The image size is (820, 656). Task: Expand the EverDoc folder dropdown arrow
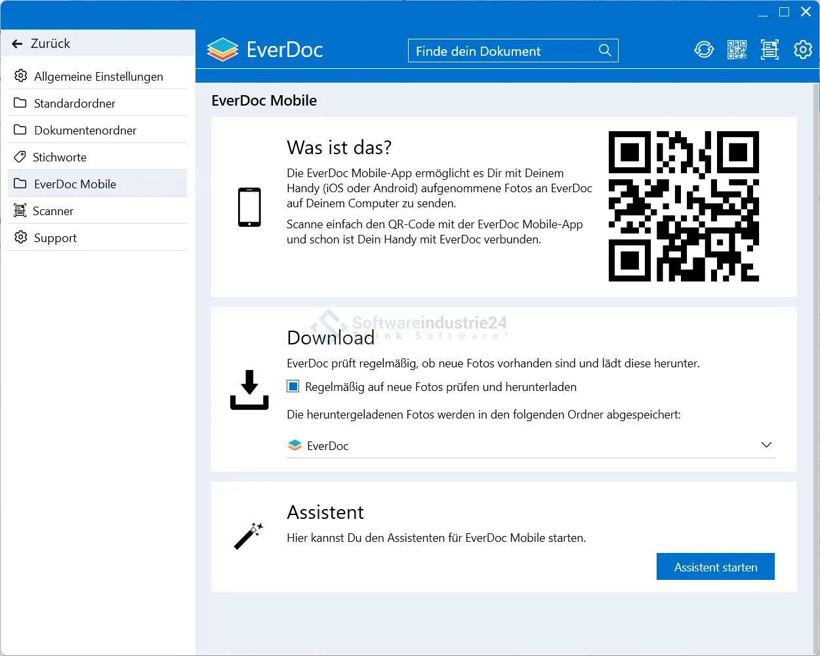766,445
